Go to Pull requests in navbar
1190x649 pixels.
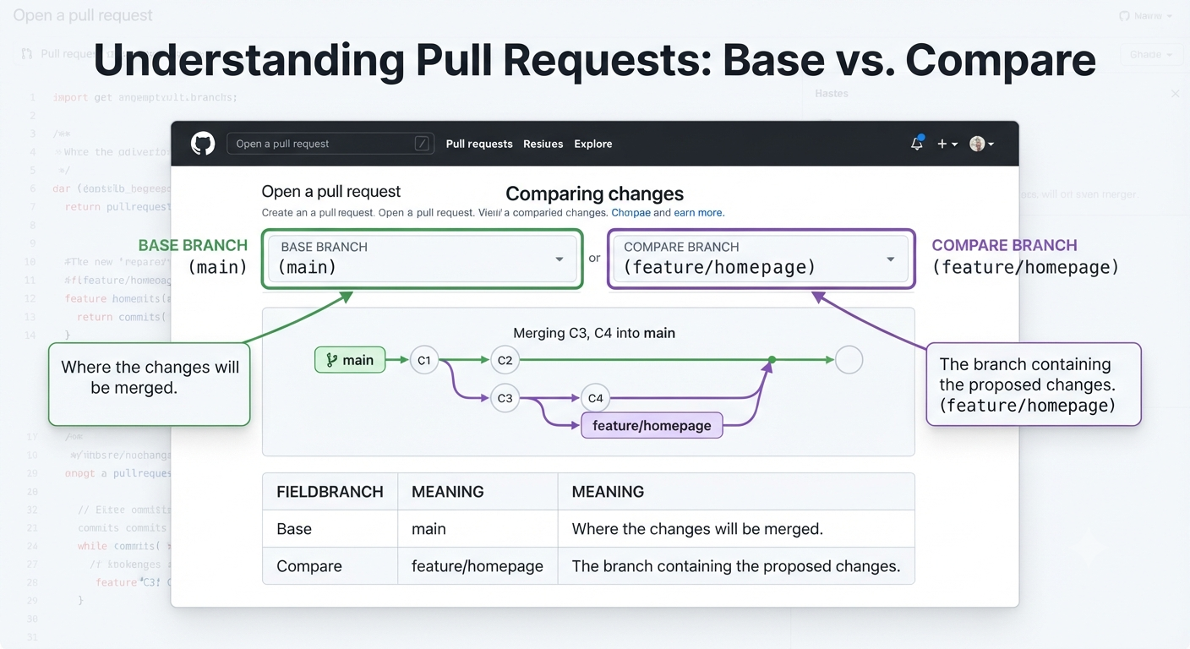point(479,144)
